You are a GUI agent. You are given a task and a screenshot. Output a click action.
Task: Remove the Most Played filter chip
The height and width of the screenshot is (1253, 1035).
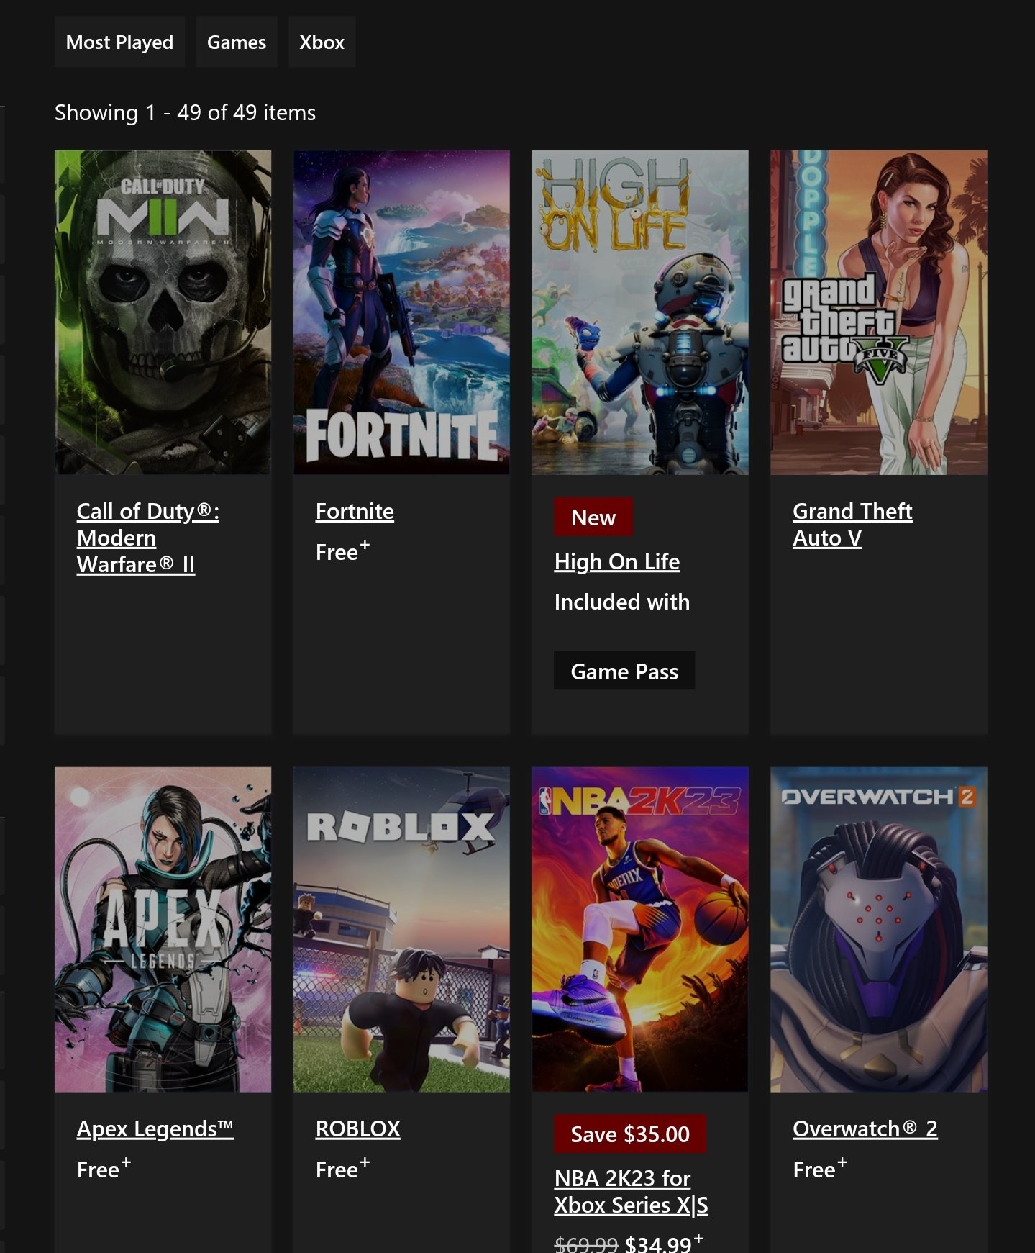(119, 42)
